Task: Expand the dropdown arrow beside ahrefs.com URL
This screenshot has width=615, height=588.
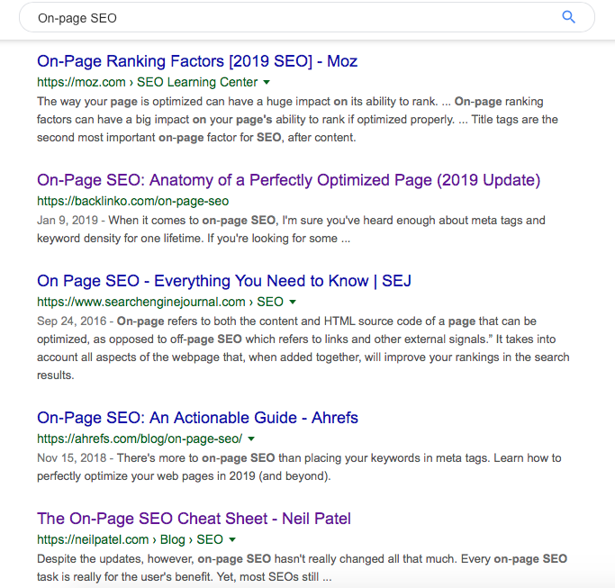Action: tap(251, 439)
